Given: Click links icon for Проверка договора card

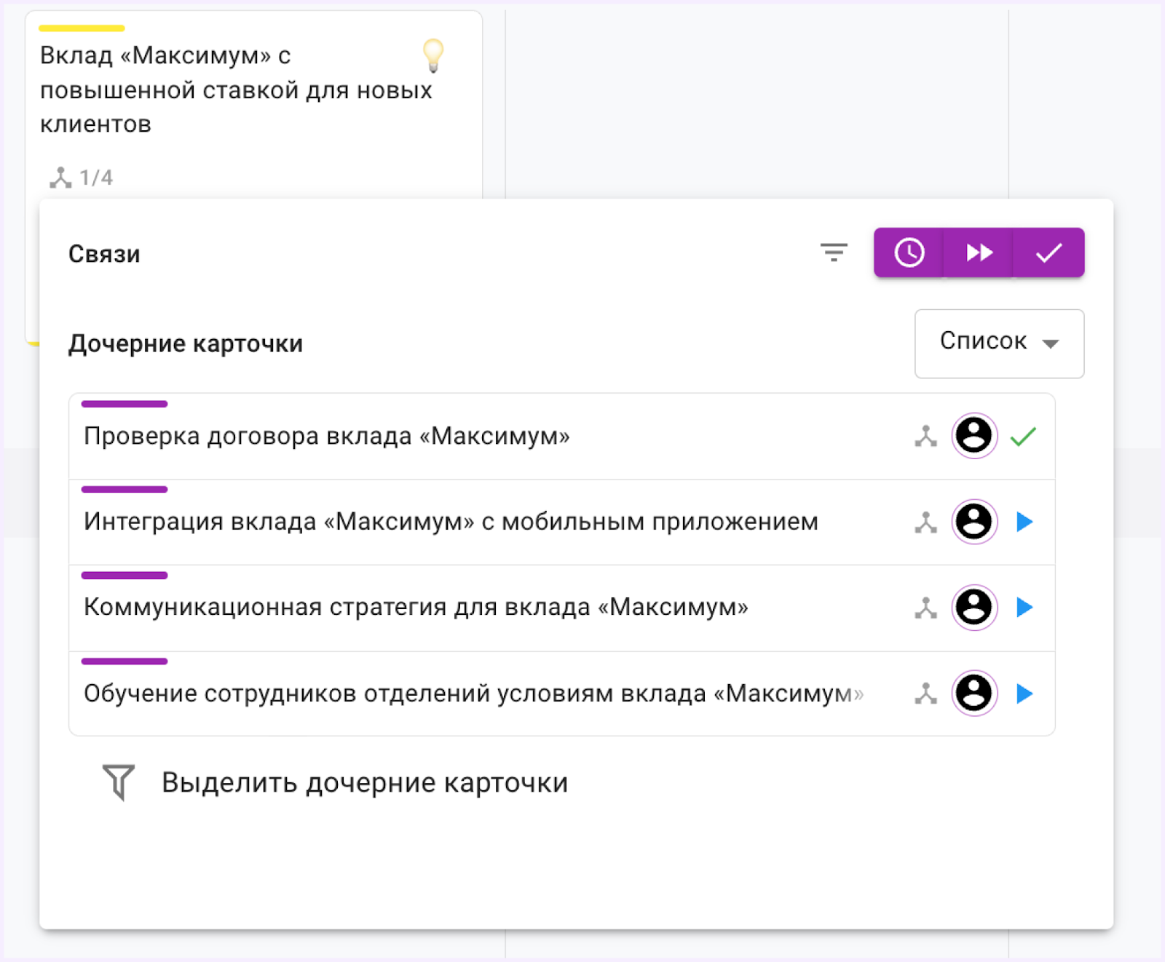Looking at the screenshot, I should (925, 437).
